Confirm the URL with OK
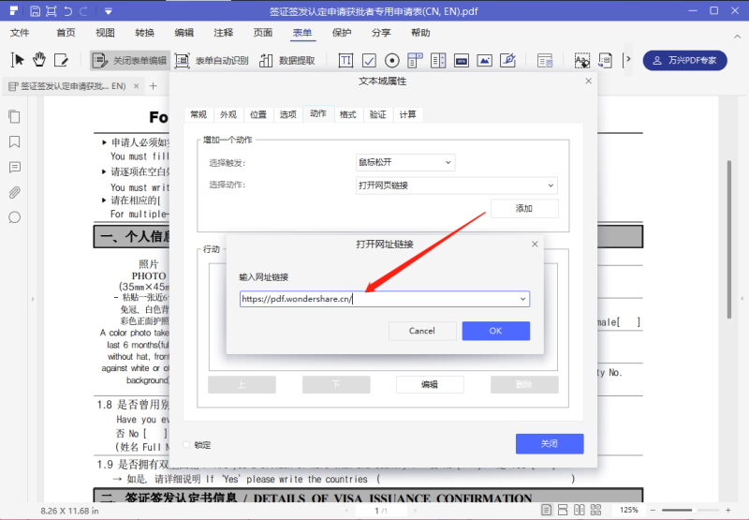 tap(496, 331)
